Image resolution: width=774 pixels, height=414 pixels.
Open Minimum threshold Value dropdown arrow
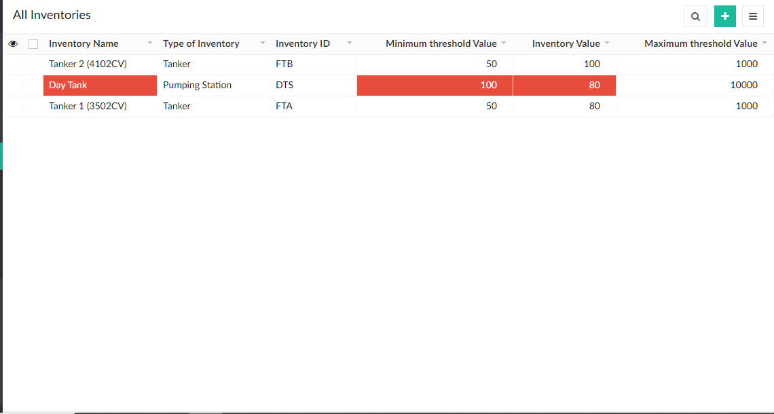pos(504,43)
